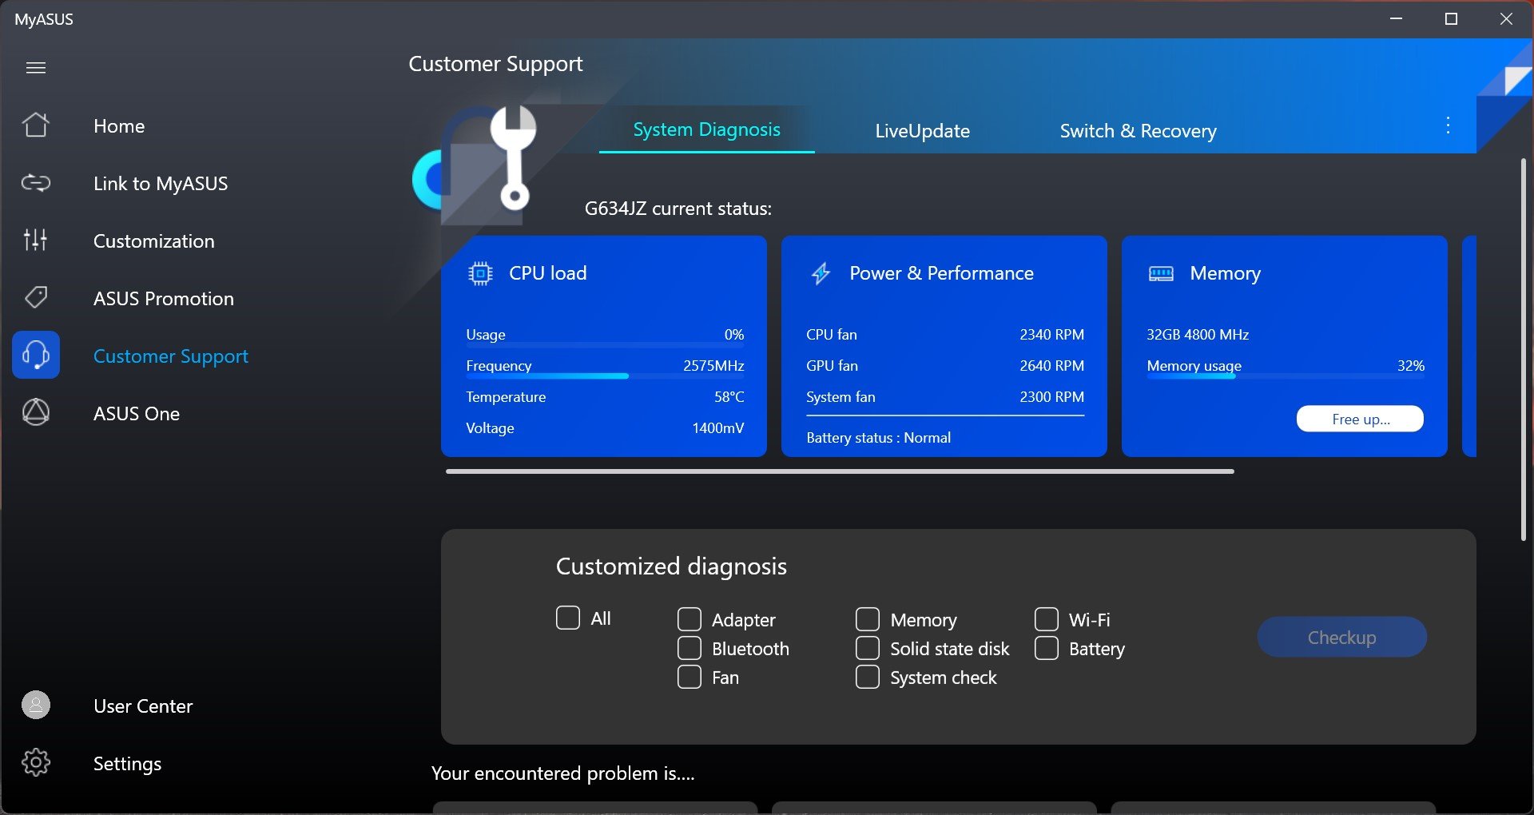Open ASUS Promotion in sidebar
The width and height of the screenshot is (1534, 815).
[x=164, y=299]
